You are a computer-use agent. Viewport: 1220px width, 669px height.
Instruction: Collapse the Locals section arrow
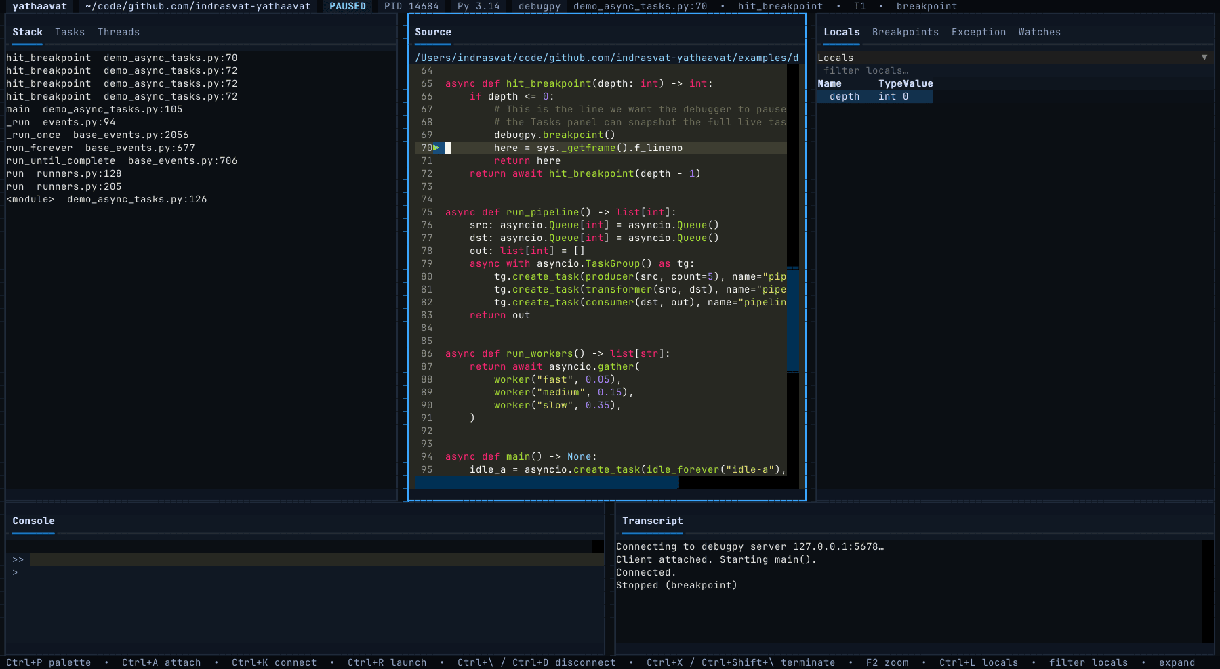pyautogui.click(x=1204, y=58)
